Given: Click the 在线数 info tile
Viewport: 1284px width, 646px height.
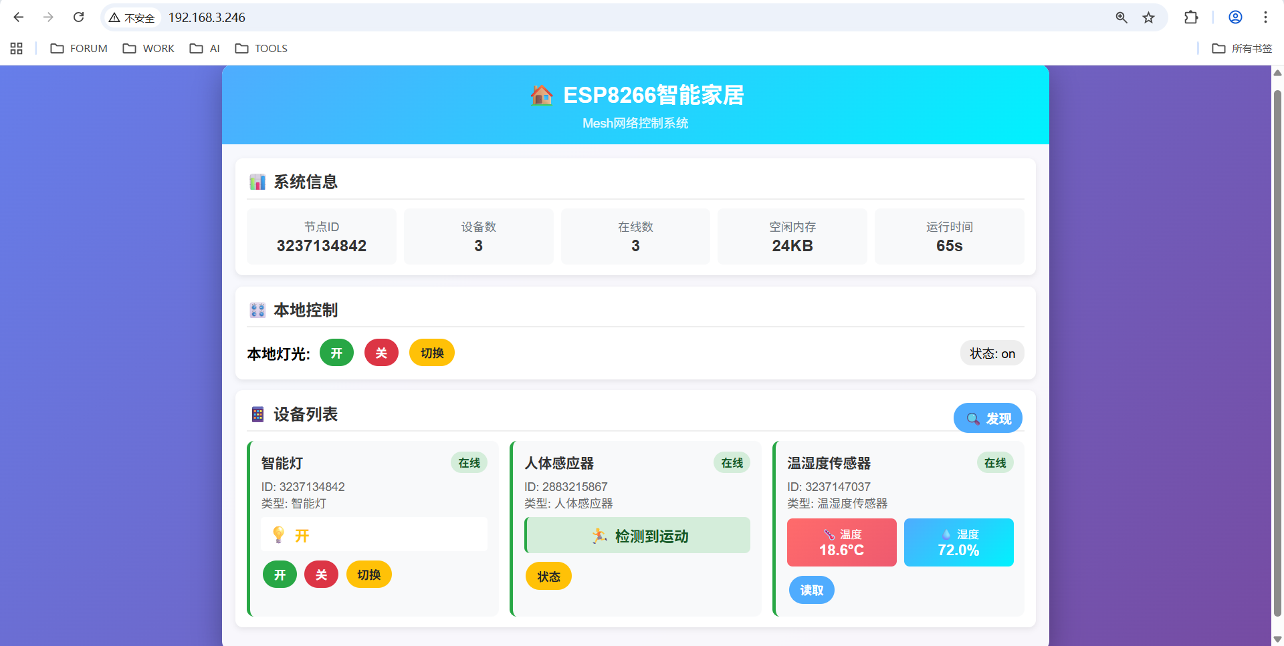Looking at the screenshot, I should (x=635, y=236).
